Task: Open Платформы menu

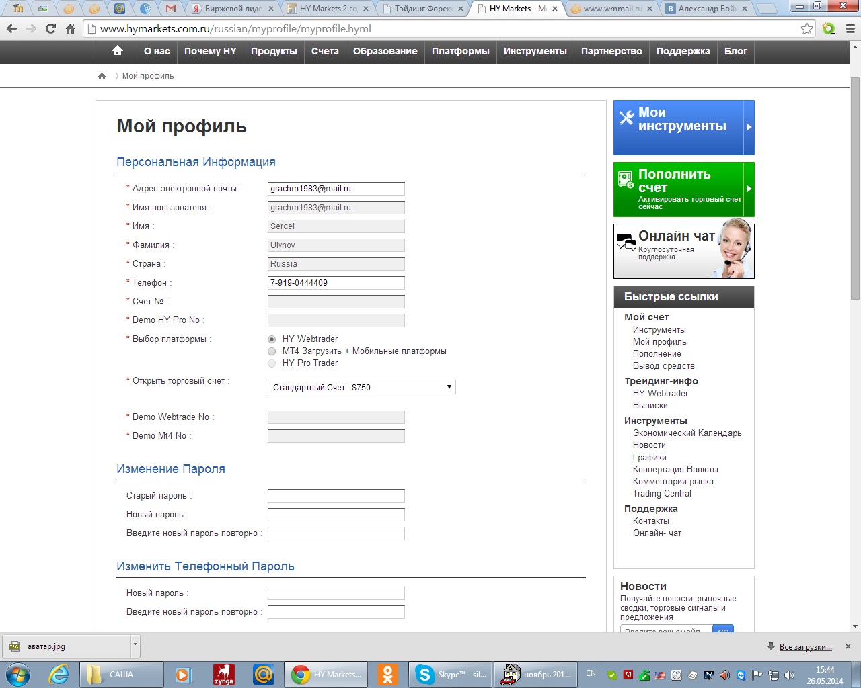Action: [x=461, y=51]
